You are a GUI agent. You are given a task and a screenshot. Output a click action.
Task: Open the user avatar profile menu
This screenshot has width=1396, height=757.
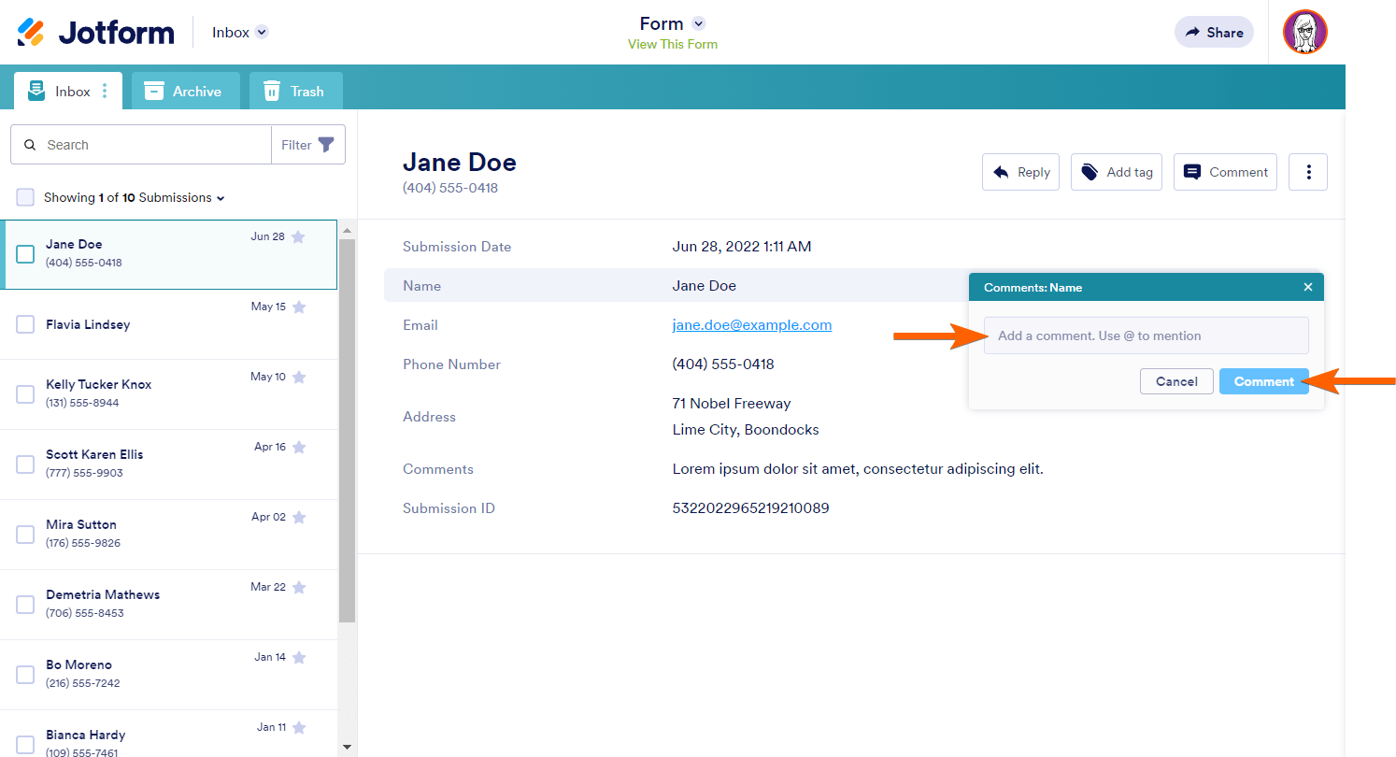(1305, 32)
